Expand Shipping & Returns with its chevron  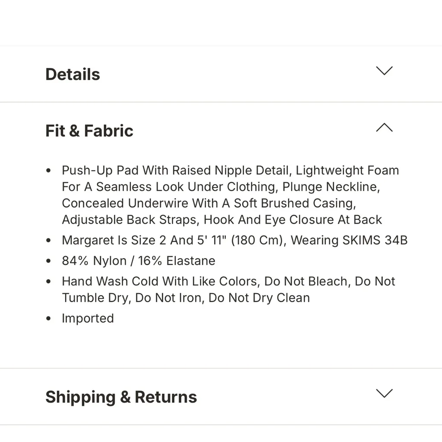(384, 394)
